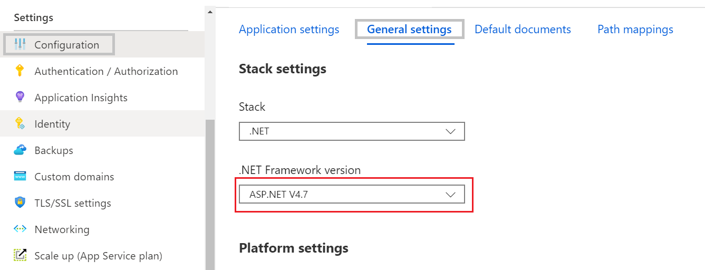Click the TLS/SSL shield icon

[20, 202]
